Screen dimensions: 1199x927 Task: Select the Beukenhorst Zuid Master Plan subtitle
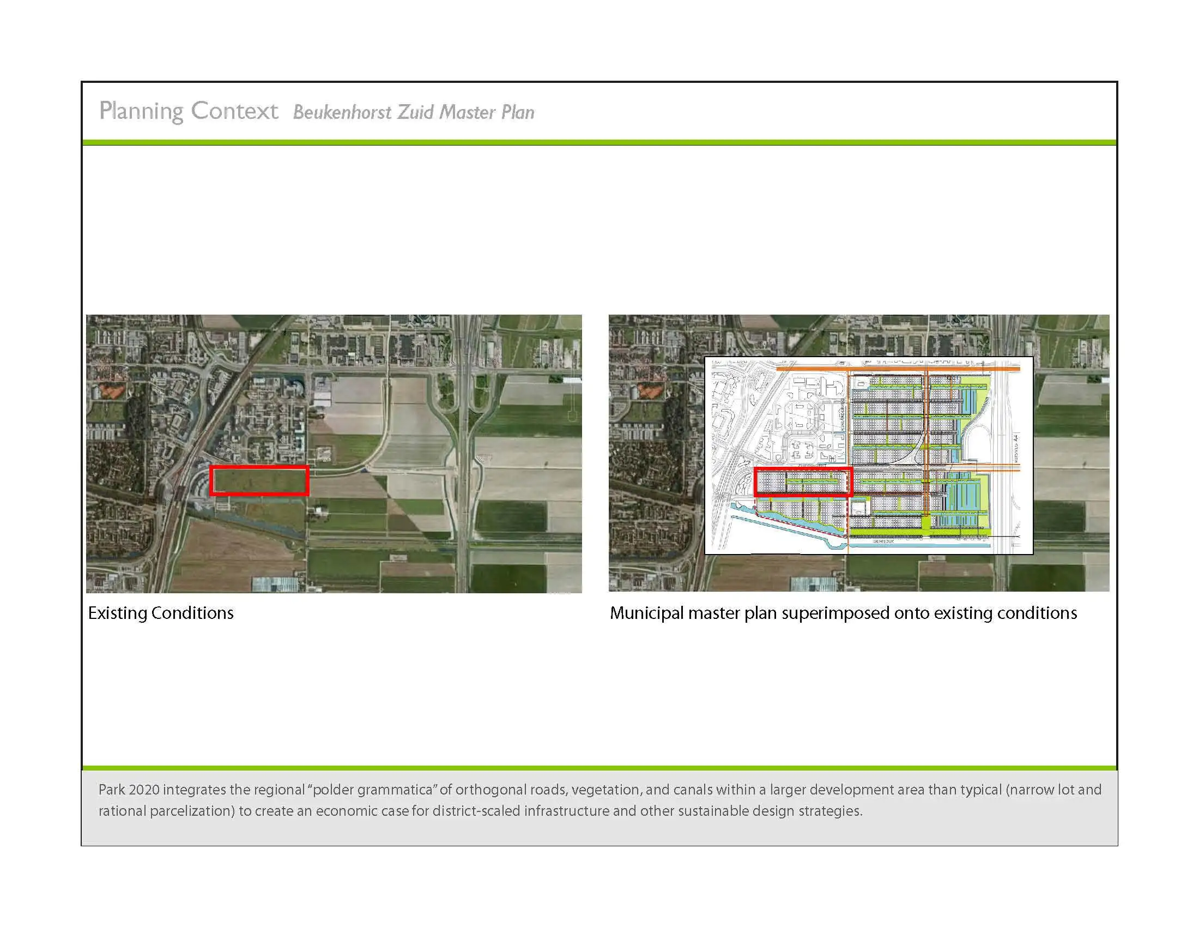(414, 112)
